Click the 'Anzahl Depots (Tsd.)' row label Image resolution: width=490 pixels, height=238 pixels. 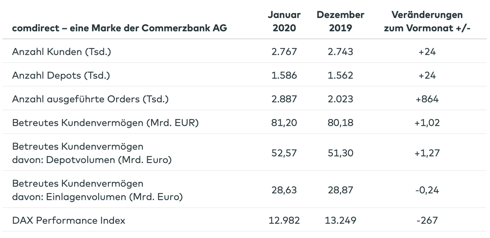point(61,75)
